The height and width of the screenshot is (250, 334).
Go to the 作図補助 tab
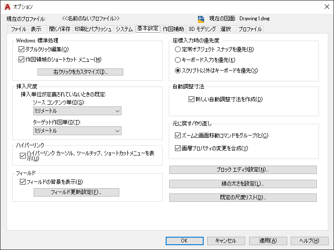[174, 29]
